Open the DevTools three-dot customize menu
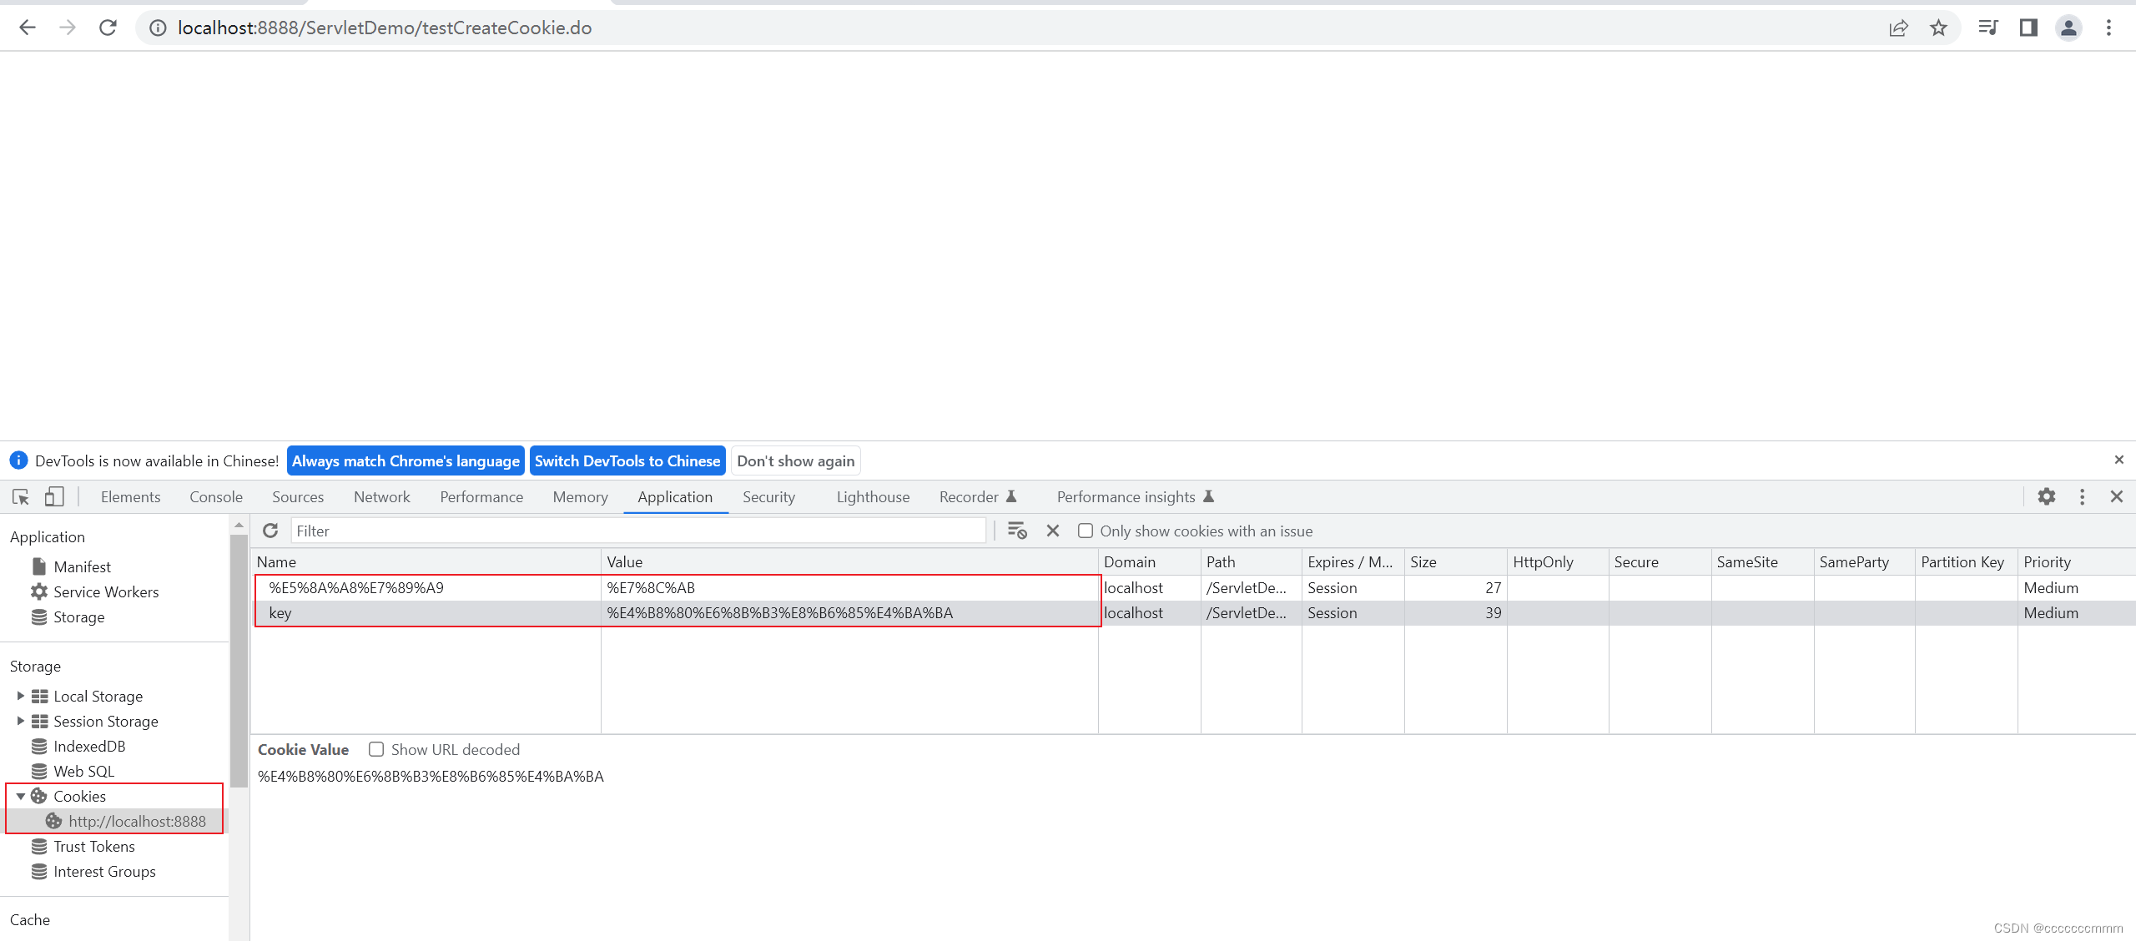2136x941 pixels. tap(2083, 497)
